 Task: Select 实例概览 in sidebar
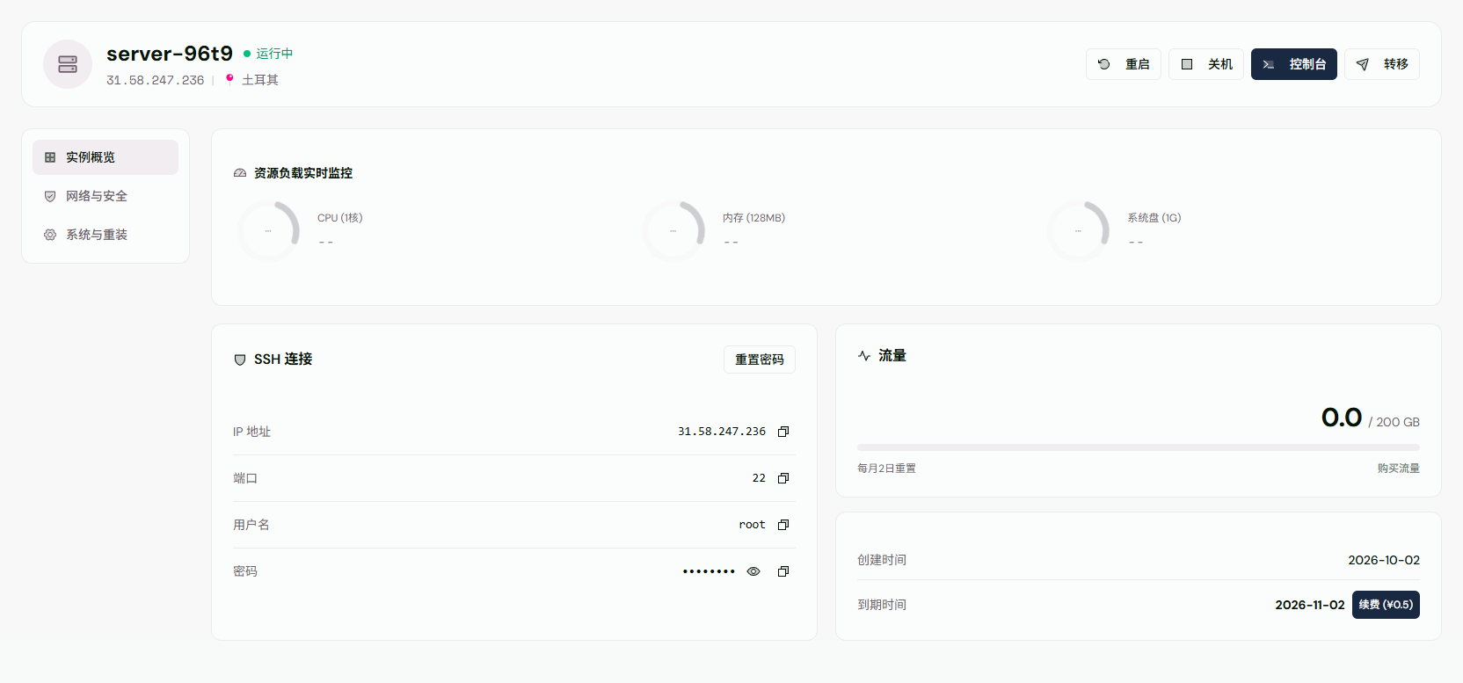[x=106, y=157]
